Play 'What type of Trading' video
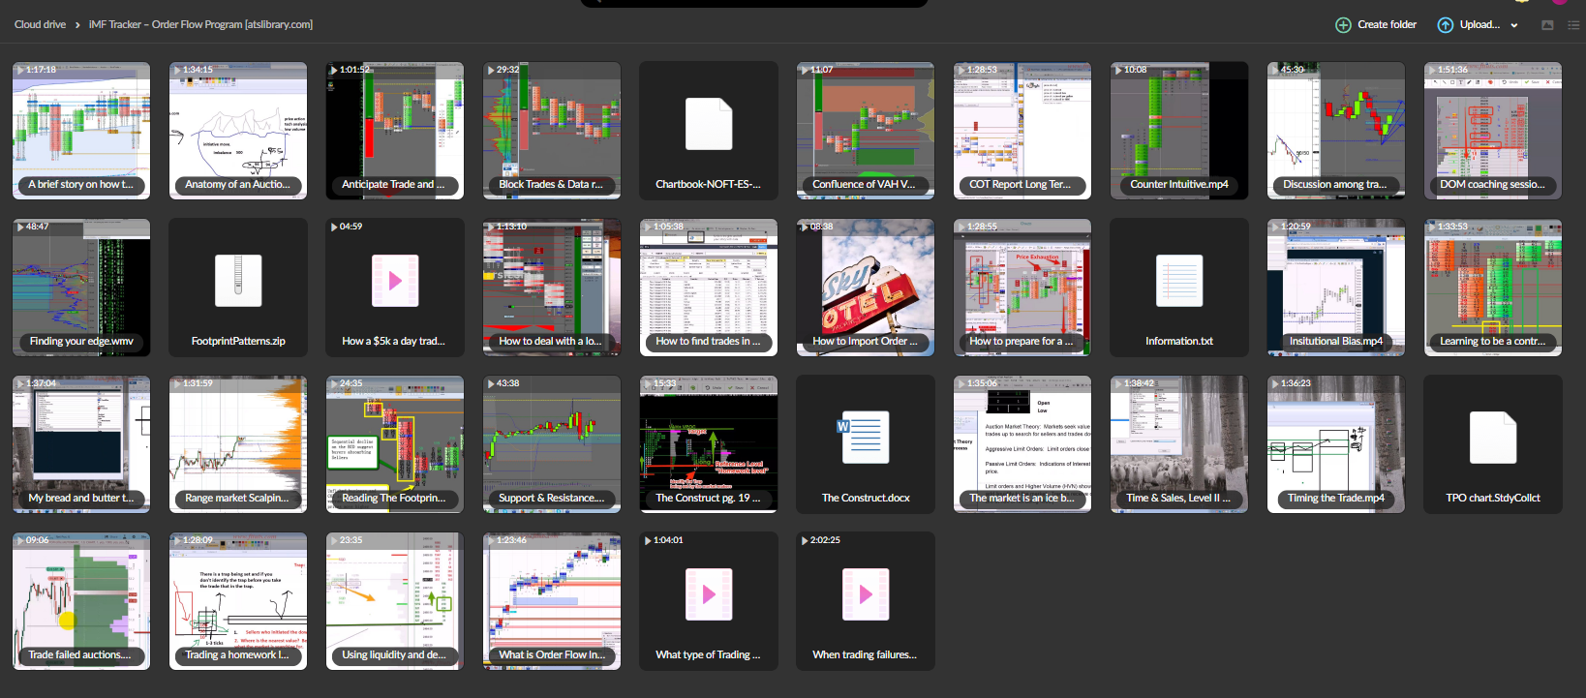 coord(709,594)
